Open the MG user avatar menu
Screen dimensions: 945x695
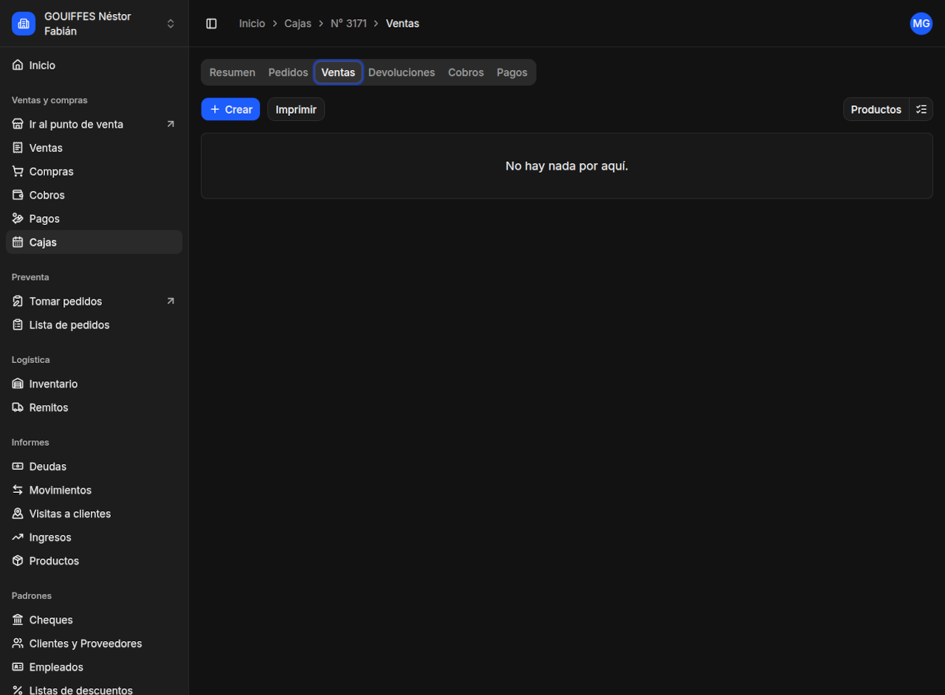(x=921, y=24)
